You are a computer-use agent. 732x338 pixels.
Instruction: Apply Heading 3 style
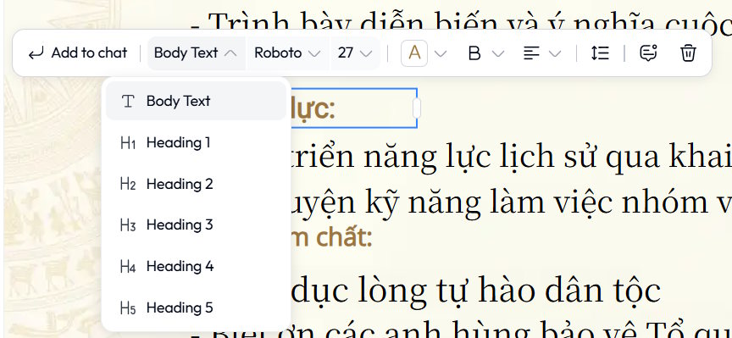point(196,225)
